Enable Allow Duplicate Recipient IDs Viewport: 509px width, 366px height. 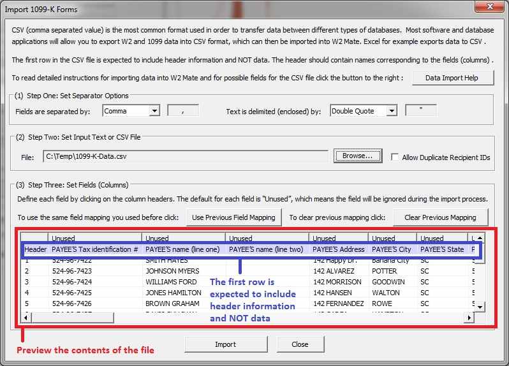pos(395,157)
